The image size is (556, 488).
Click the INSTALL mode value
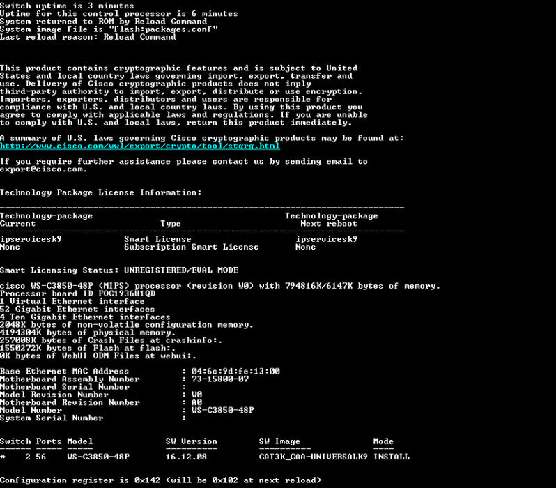[392, 457]
